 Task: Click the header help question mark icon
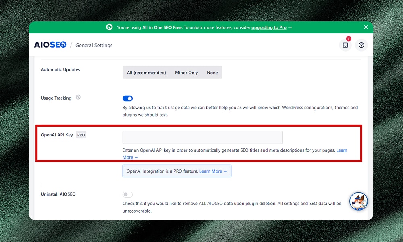[361, 45]
